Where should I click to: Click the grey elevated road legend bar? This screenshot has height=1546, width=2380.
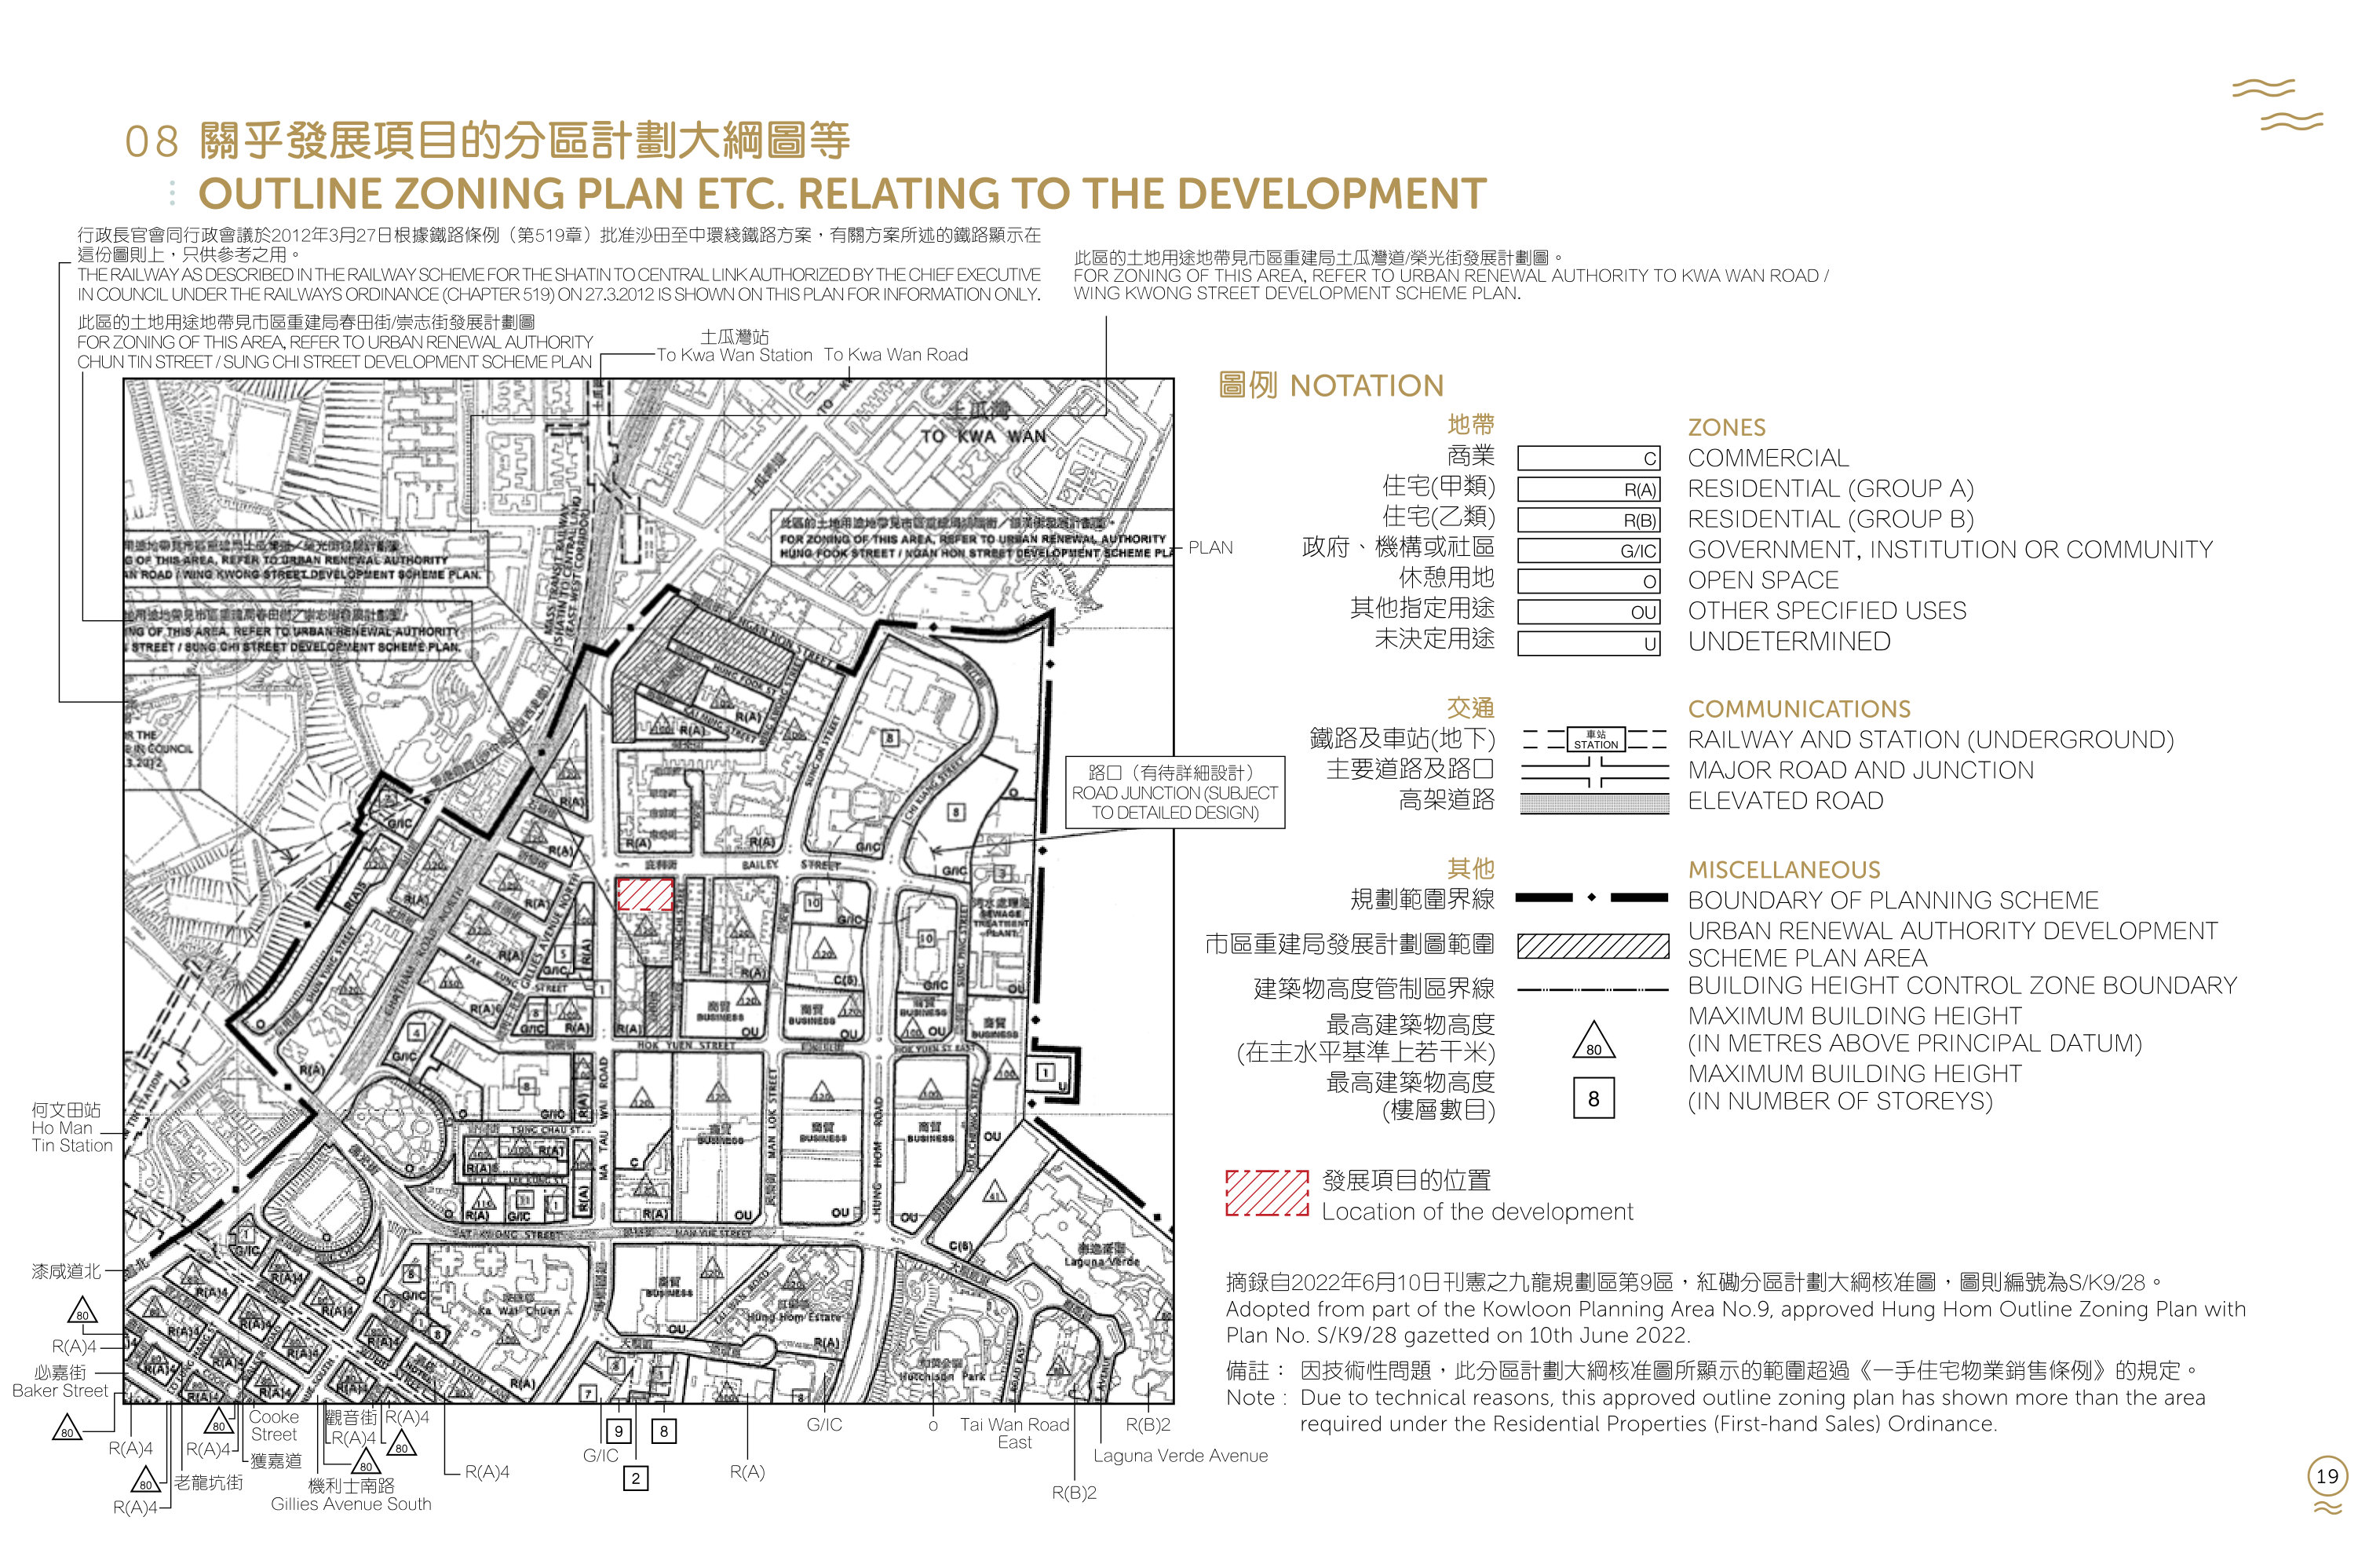coord(1594,803)
